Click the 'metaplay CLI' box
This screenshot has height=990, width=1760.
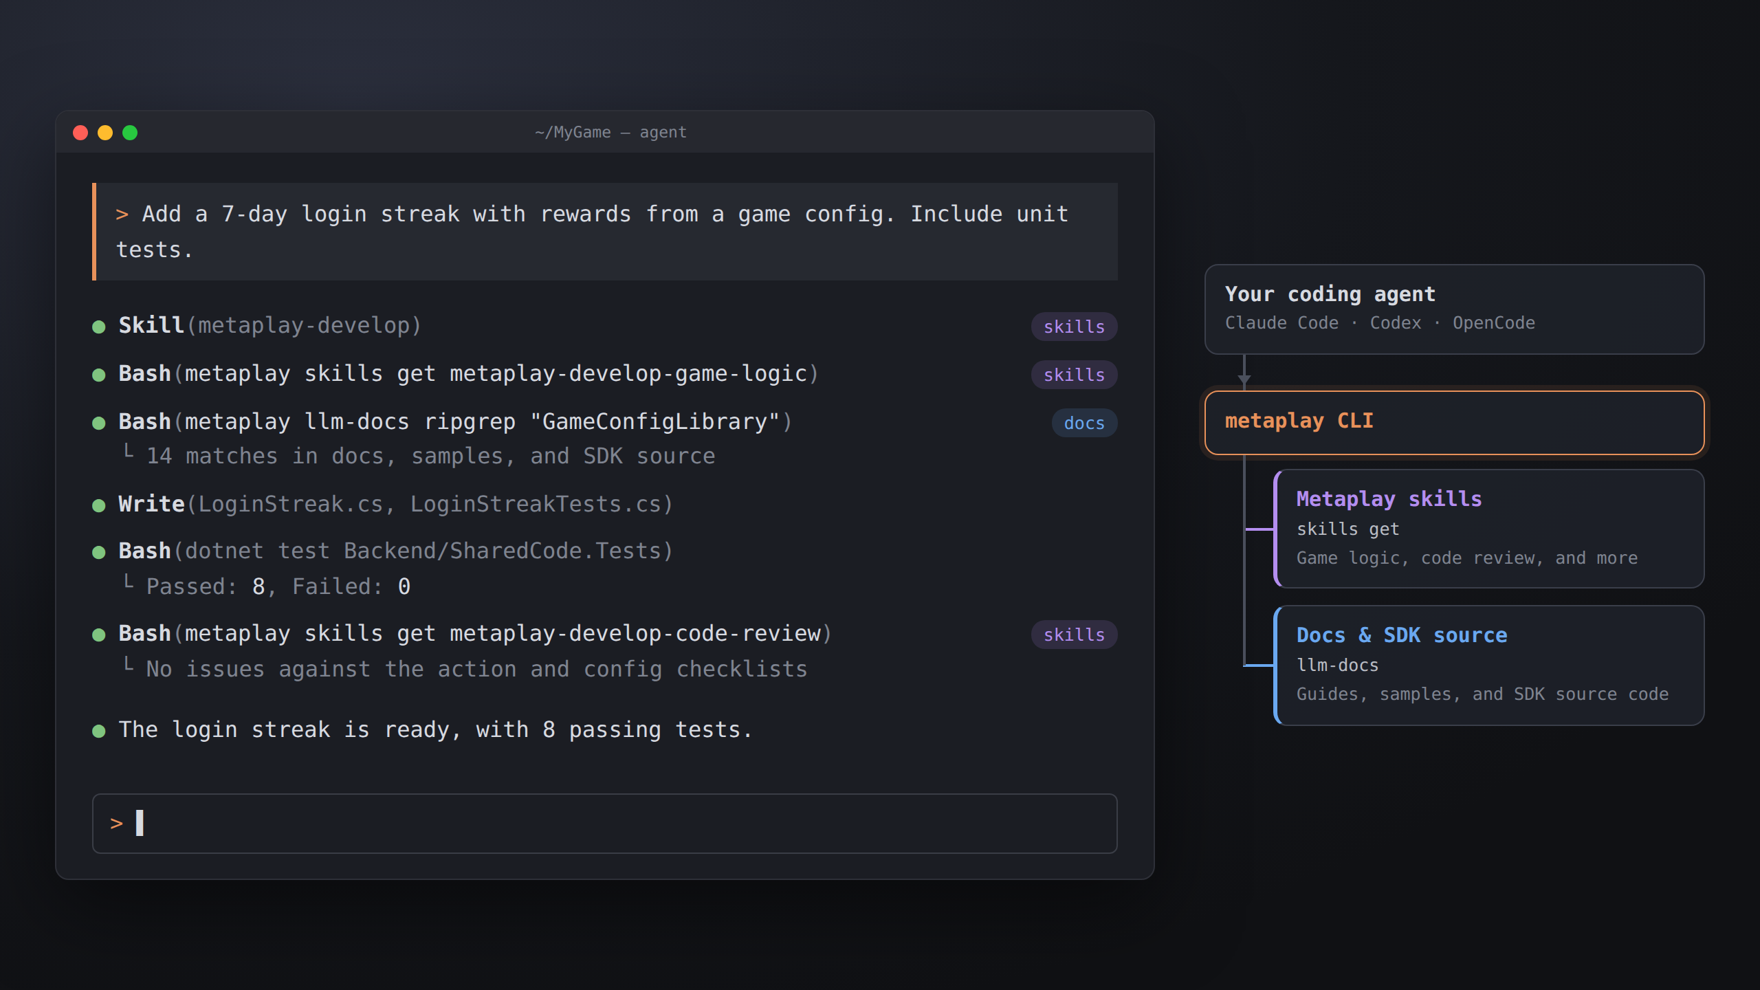(1454, 423)
